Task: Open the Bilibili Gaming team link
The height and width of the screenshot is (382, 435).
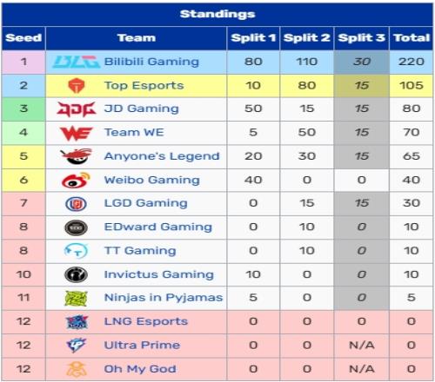Action: 151,62
